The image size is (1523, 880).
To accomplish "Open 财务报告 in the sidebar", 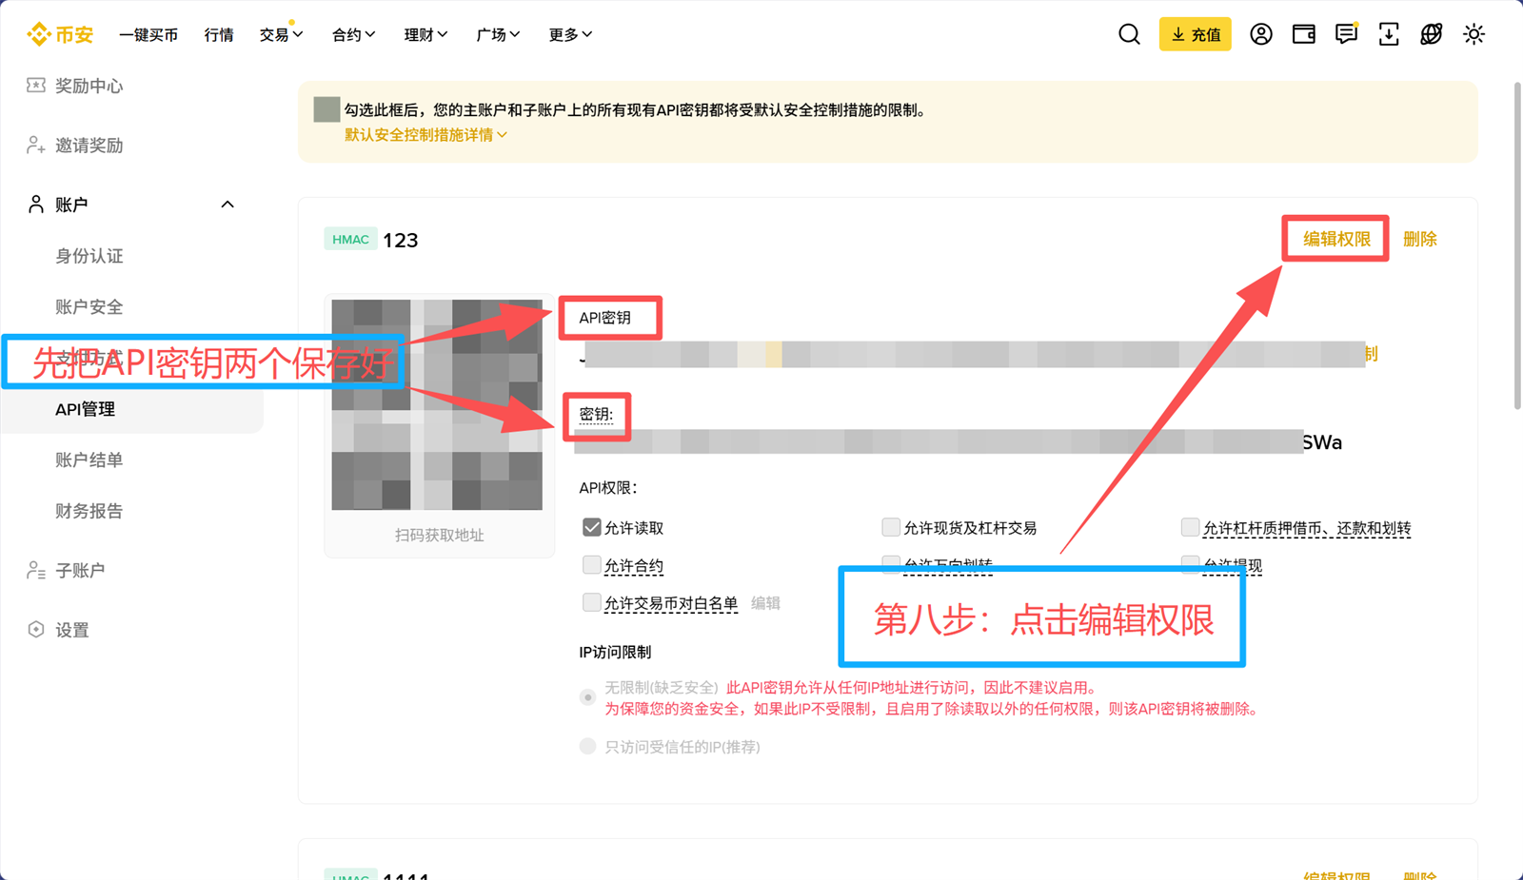I will pos(89,511).
